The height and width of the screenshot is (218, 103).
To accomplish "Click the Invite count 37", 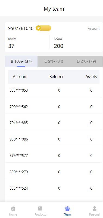I will 11,46.
